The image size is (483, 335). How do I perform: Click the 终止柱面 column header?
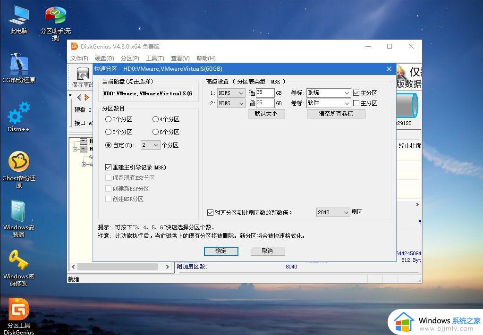[x=410, y=146]
